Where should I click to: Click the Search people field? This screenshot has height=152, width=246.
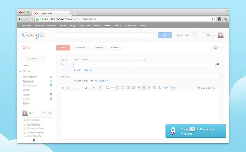(38, 120)
